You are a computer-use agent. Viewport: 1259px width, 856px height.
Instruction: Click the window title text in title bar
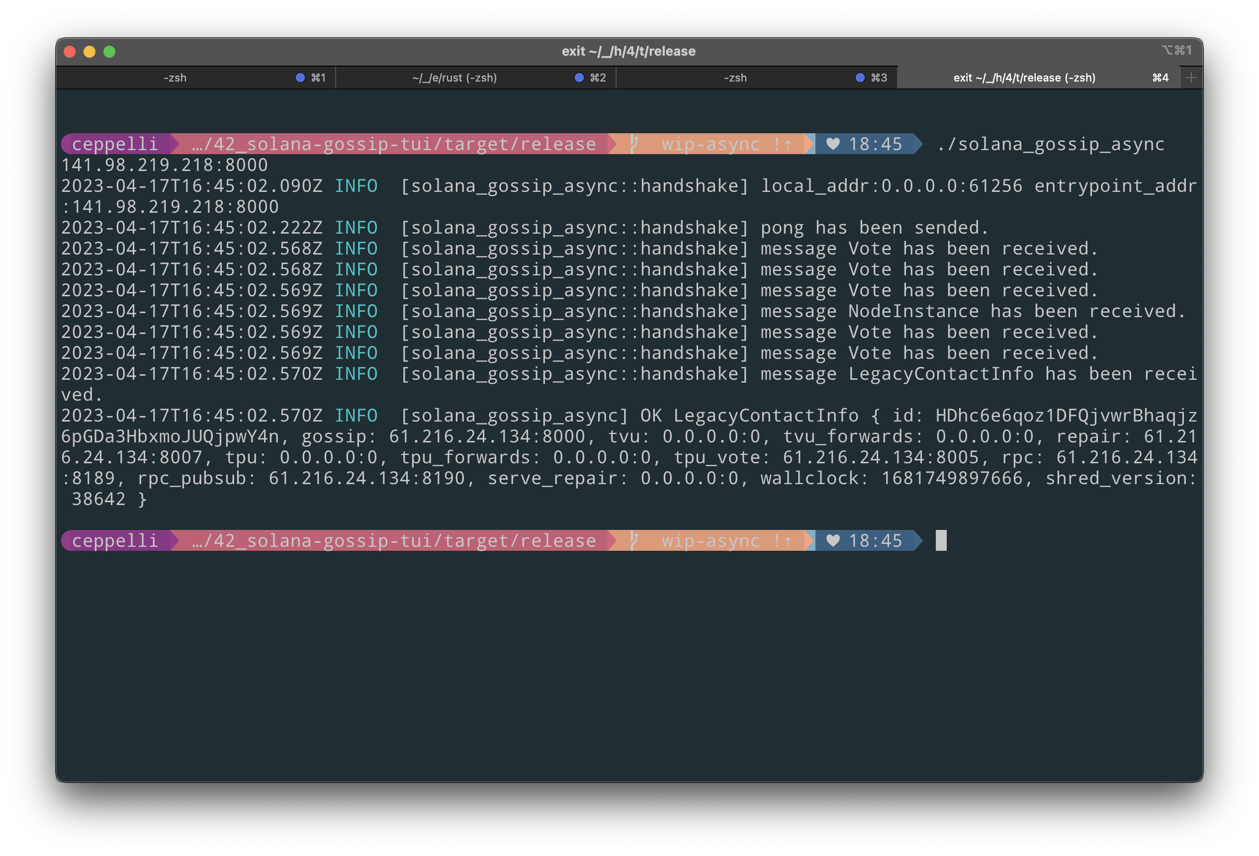(629, 51)
